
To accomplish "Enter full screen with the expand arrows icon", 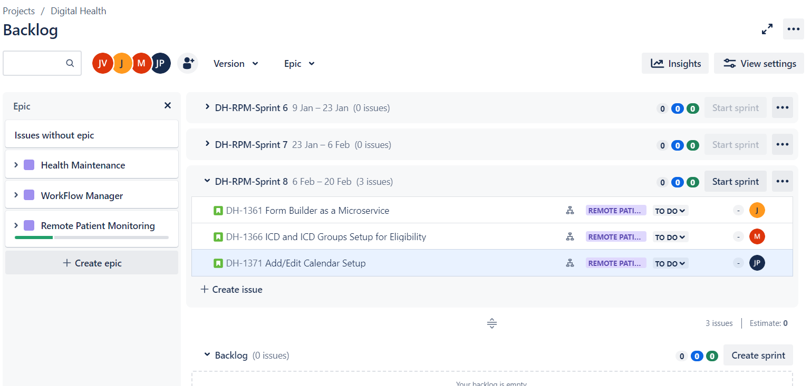I will click(x=767, y=29).
